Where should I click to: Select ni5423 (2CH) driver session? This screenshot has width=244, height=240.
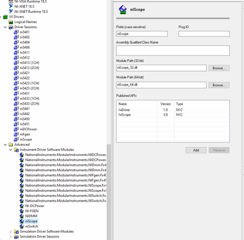click(29, 88)
